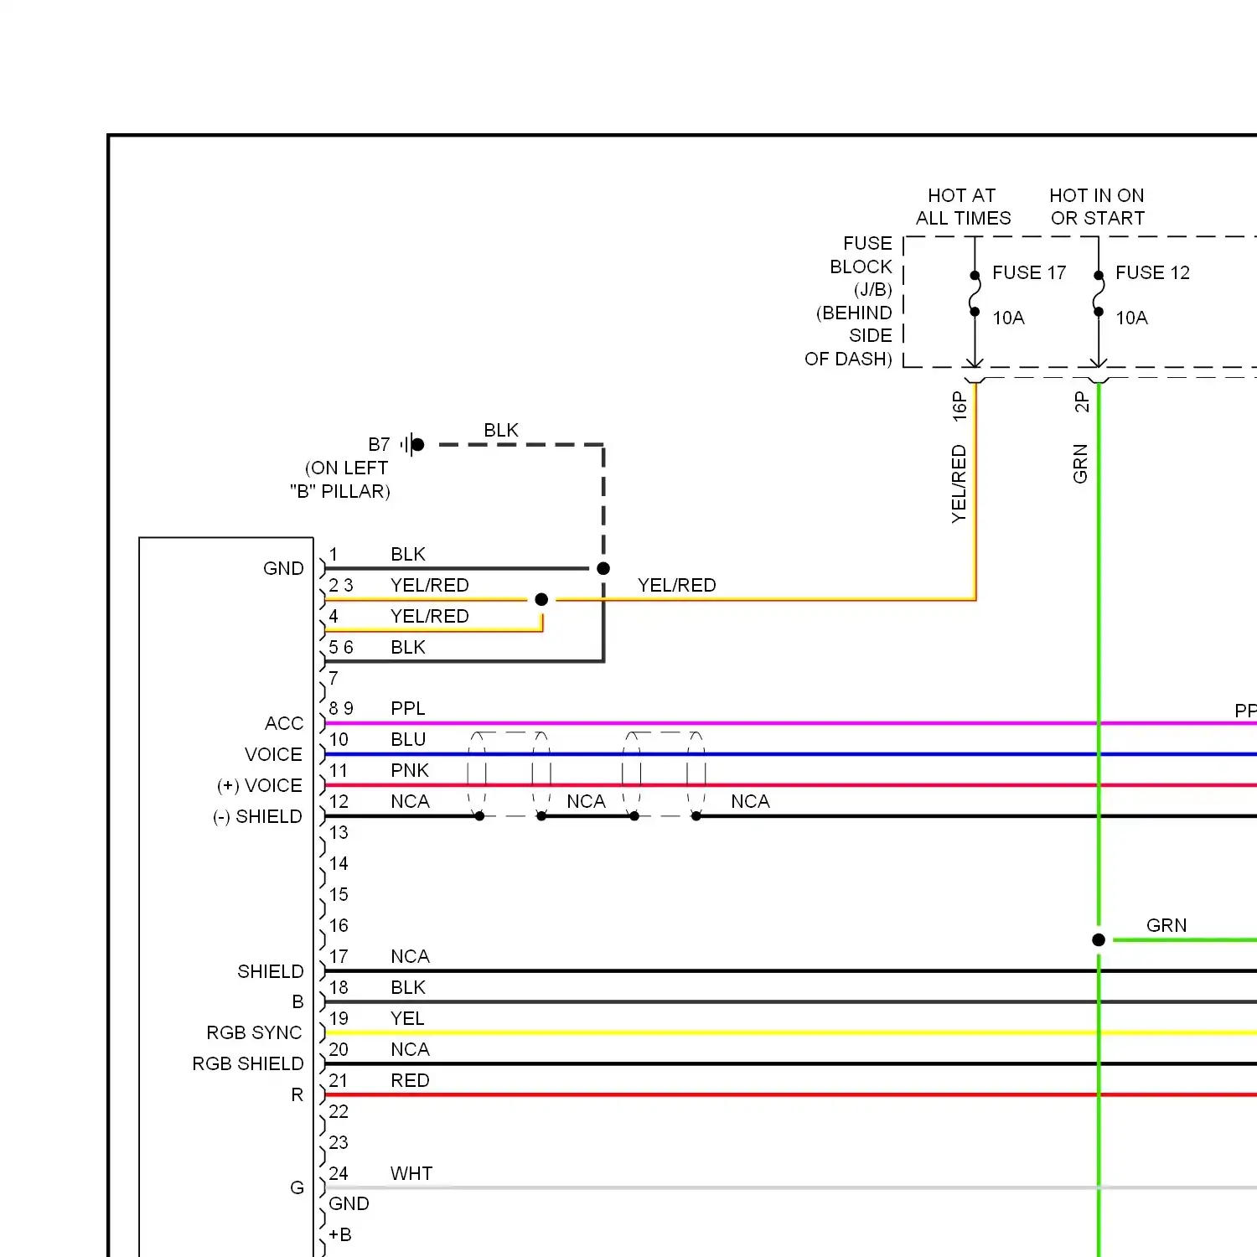Click the "RED" label at pin 21
Screen dimensions: 1257x1257
pyautogui.click(x=410, y=1080)
